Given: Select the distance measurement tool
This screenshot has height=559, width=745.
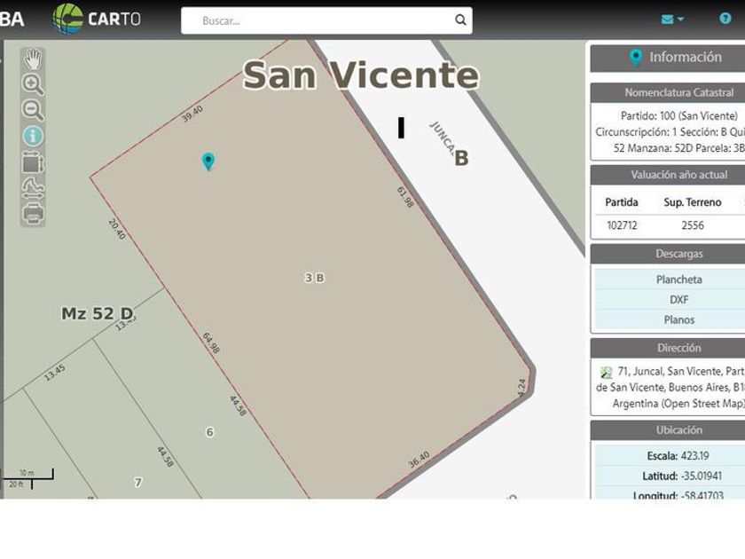Looking at the screenshot, I should point(33,188).
